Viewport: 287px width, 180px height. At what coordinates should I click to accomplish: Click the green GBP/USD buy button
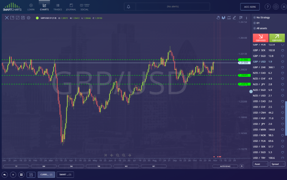click(277, 38)
